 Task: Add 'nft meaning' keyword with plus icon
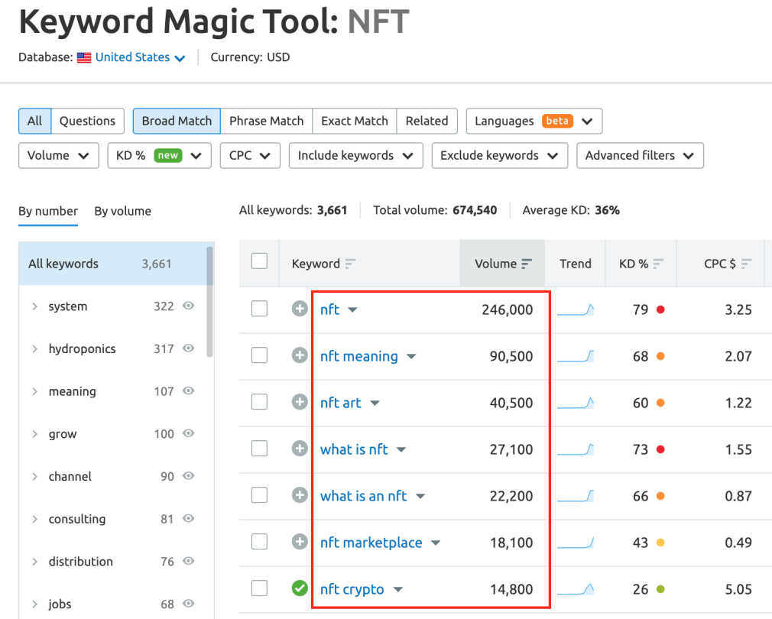[300, 355]
